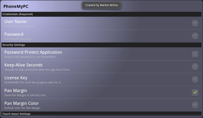203x118 pixels.
Task: Click the Credentials (Required) section header
Action: click(x=101, y=14)
